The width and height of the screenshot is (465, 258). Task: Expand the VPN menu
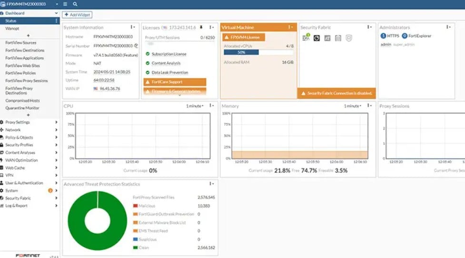point(29,175)
